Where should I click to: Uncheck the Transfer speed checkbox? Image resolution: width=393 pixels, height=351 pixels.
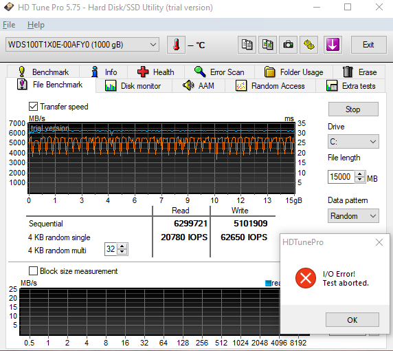[x=34, y=107]
